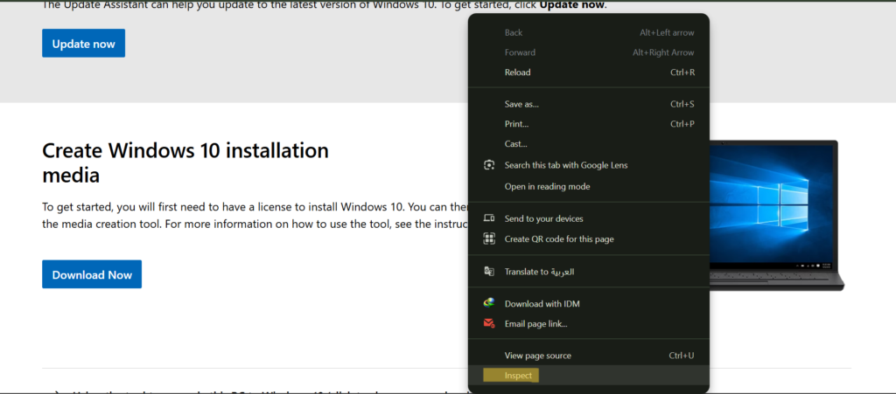The height and width of the screenshot is (394, 896).
Task: Click the Translate icon in the context menu
Action: pos(489,272)
